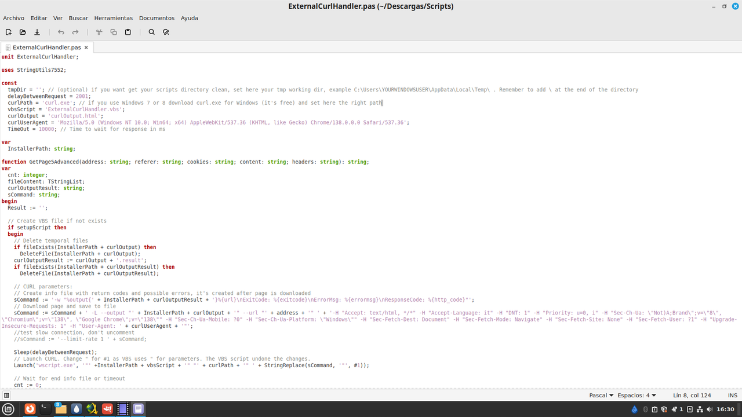Click the 'function GetPage5Advanced' declaration line

pos(185,162)
